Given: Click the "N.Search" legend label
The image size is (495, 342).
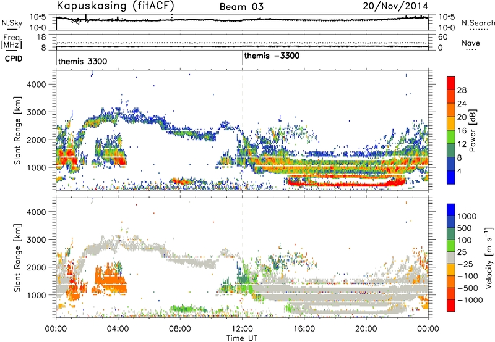Looking at the screenshot, I should click(x=478, y=23).
